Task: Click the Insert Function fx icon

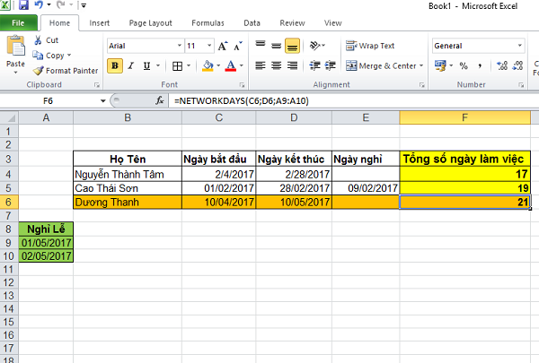Action: [160, 101]
